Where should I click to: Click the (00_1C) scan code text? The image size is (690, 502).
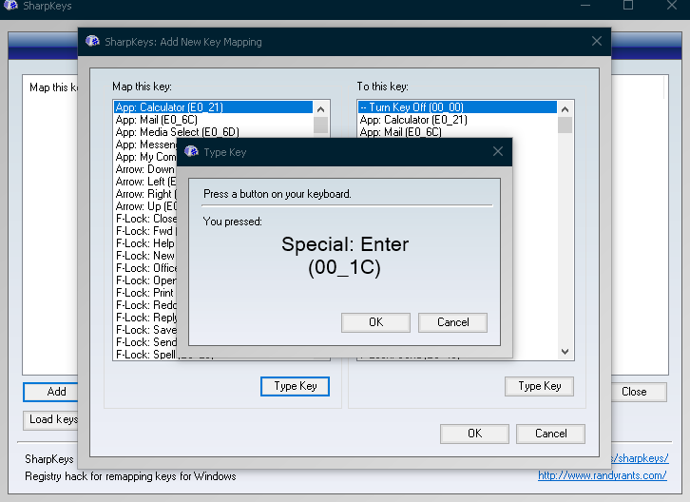pyautogui.click(x=344, y=267)
